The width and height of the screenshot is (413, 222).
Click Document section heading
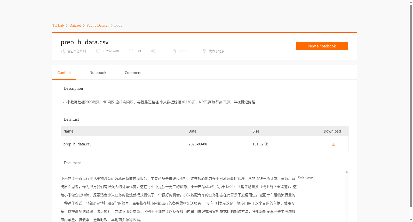72,163
